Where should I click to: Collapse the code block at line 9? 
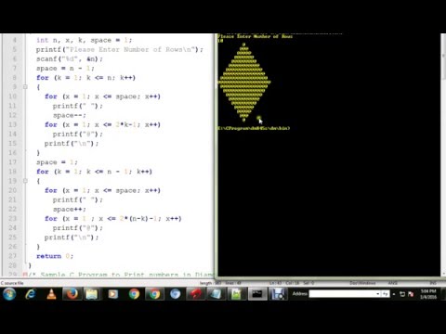tap(25, 87)
